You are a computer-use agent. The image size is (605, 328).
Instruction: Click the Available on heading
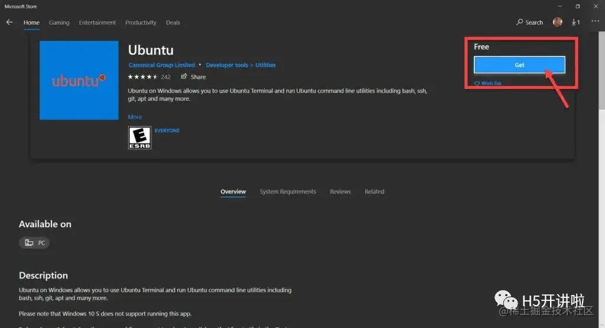pos(45,224)
